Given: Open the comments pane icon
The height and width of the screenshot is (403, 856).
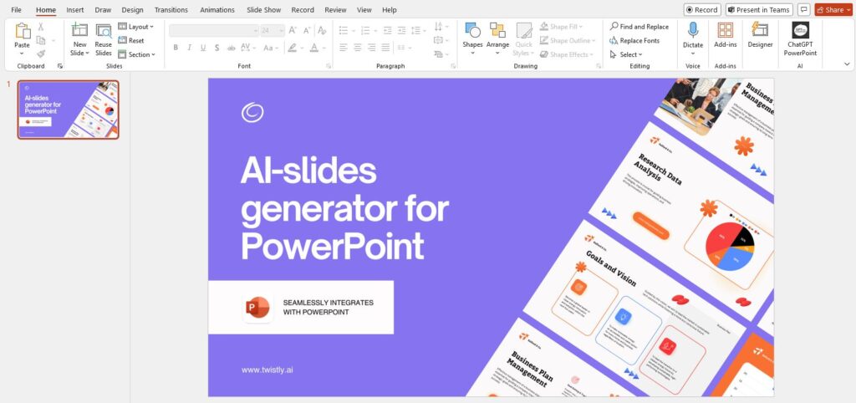Looking at the screenshot, I should point(803,10).
